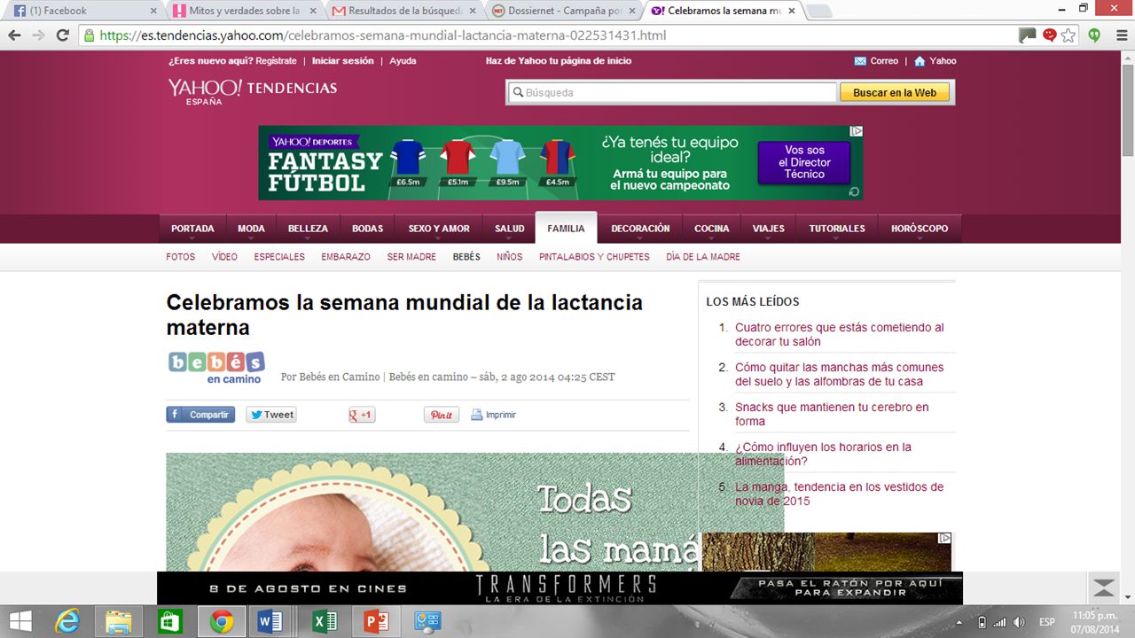This screenshot has width=1135, height=638.
Task: Open the HORÓSCOPO section
Action: click(920, 229)
